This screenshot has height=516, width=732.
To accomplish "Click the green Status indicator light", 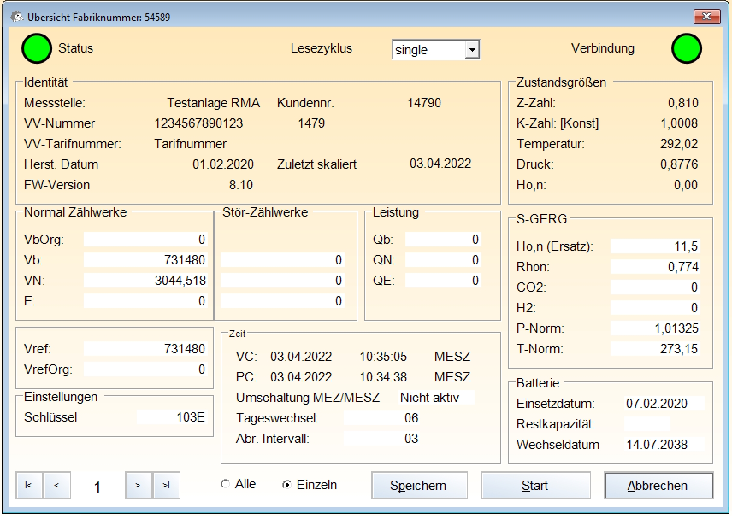I will 37,48.
